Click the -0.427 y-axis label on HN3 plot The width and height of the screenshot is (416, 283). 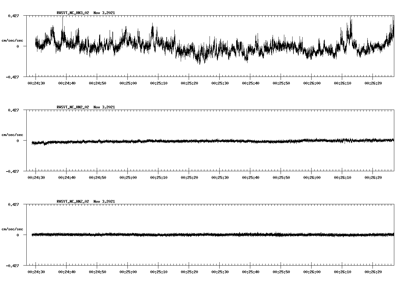point(12,77)
